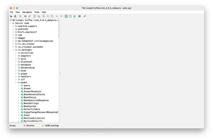Expand the dagger package chevron
Screen dimensions: 213x140
click(x=13, y=38)
